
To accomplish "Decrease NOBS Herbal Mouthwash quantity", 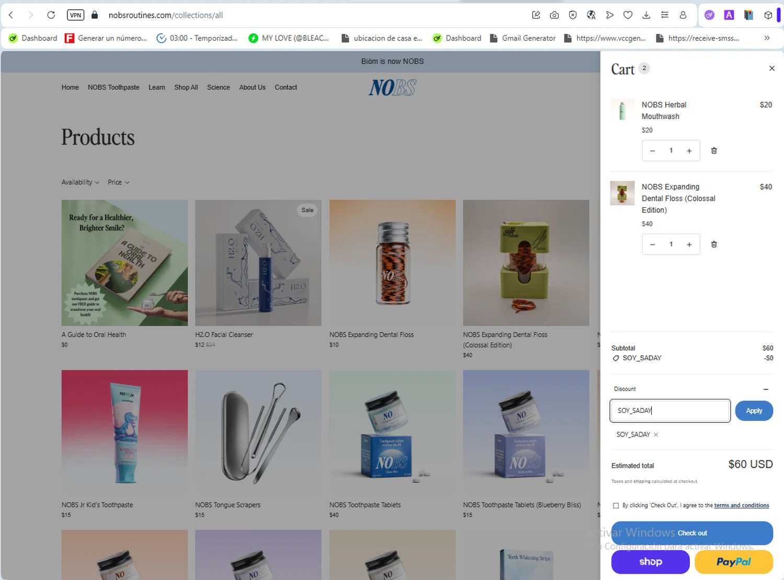I will click(x=652, y=151).
